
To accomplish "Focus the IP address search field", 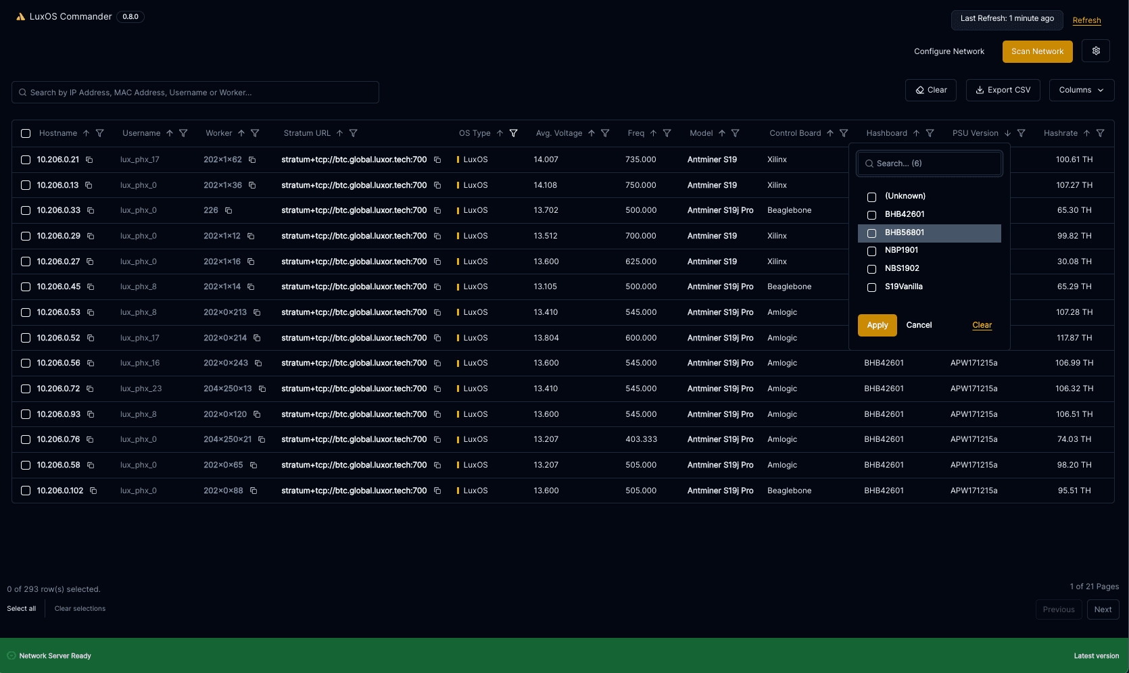I will [195, 93].
